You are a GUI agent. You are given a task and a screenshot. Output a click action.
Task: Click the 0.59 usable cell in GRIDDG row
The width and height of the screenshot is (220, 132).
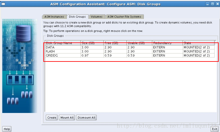coord(140,55)
